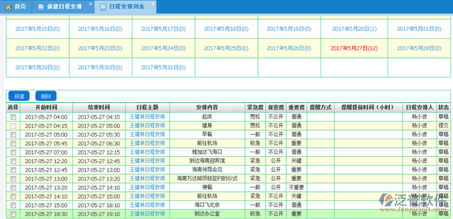Tick the checkbox for the 起床 row

pos(13,117)
